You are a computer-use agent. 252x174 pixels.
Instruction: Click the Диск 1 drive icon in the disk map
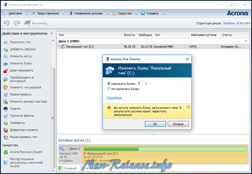click(63, 148)
